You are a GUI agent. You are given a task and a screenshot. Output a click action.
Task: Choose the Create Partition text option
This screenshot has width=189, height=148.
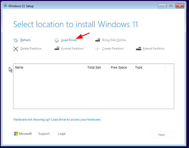tap(113, 49)
